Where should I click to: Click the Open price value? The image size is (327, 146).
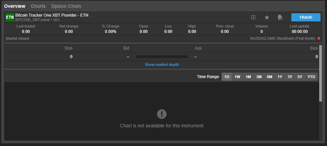143,32
